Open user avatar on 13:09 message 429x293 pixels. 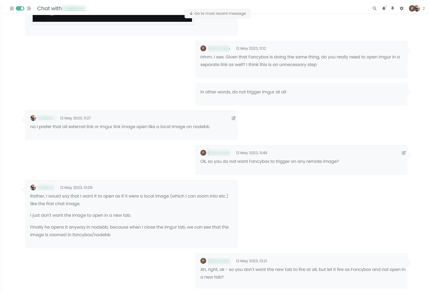tap(33, 188)
